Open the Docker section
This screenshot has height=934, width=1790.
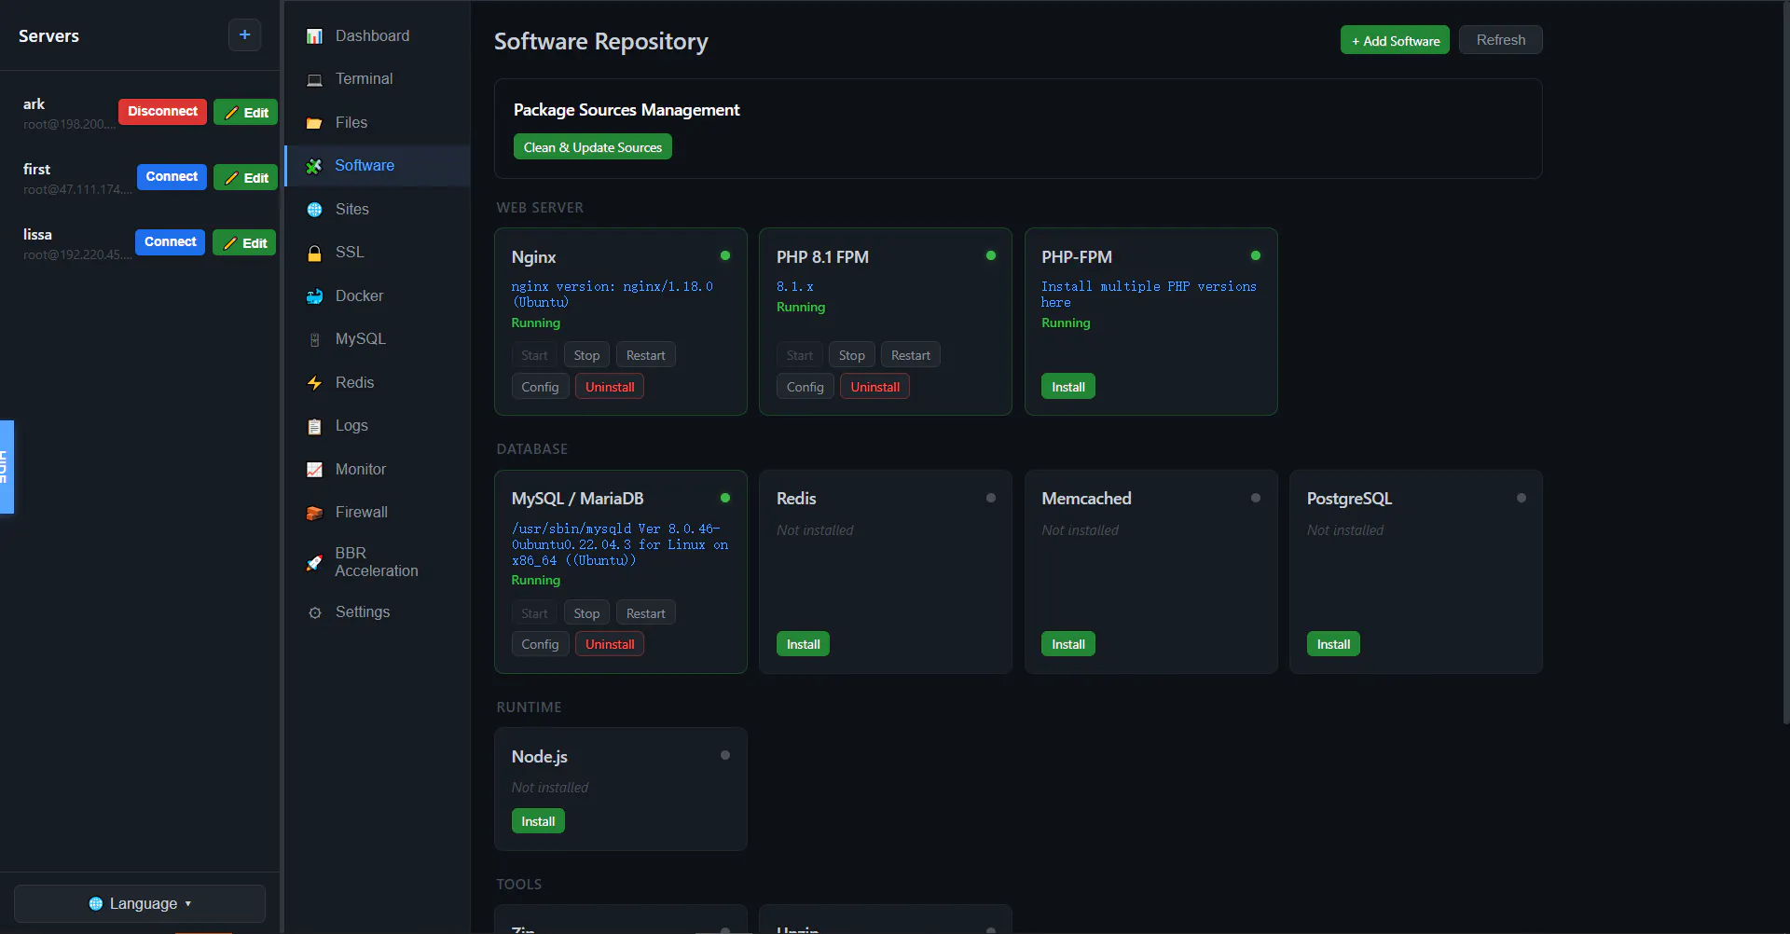pyautogui.click(x=378, y=296)
